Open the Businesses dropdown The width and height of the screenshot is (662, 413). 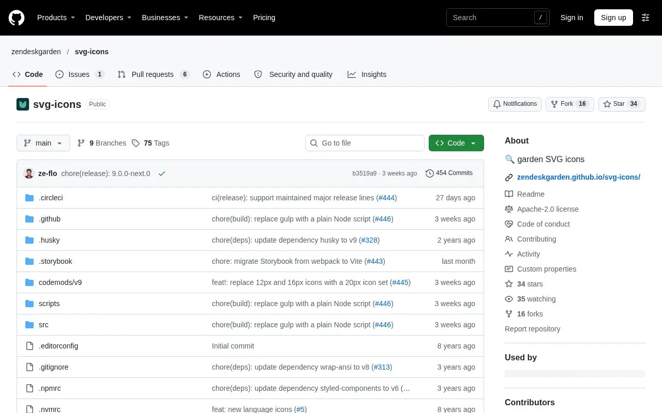click(165, 18)
